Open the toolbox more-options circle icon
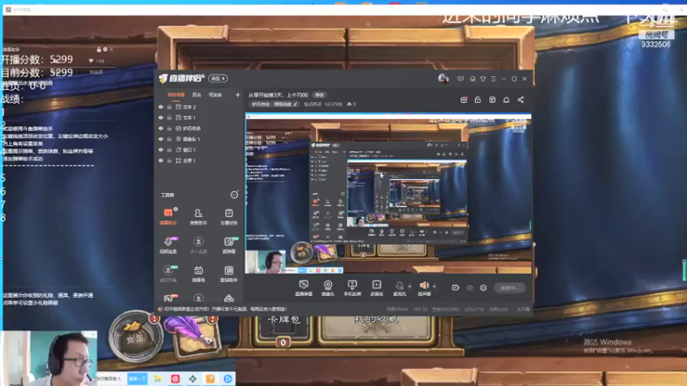This screenshot has height=386, width=687. coord(234,195)
